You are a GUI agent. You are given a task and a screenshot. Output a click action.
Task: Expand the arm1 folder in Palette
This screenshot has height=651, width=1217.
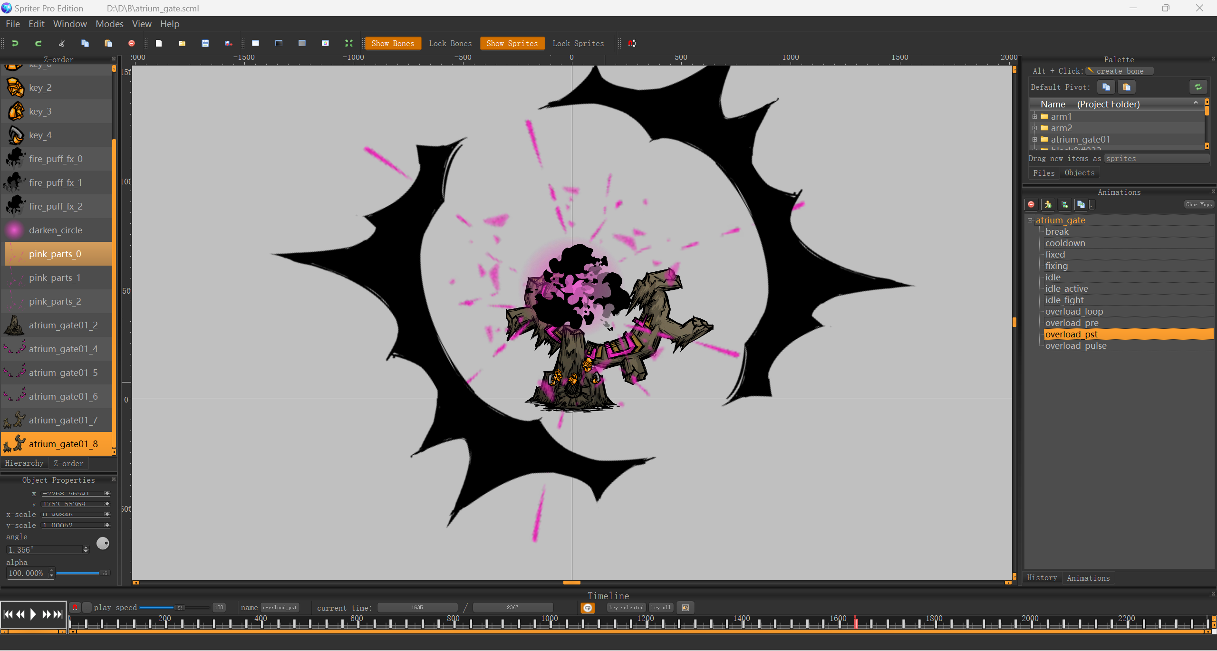[x=1034, y=116]
